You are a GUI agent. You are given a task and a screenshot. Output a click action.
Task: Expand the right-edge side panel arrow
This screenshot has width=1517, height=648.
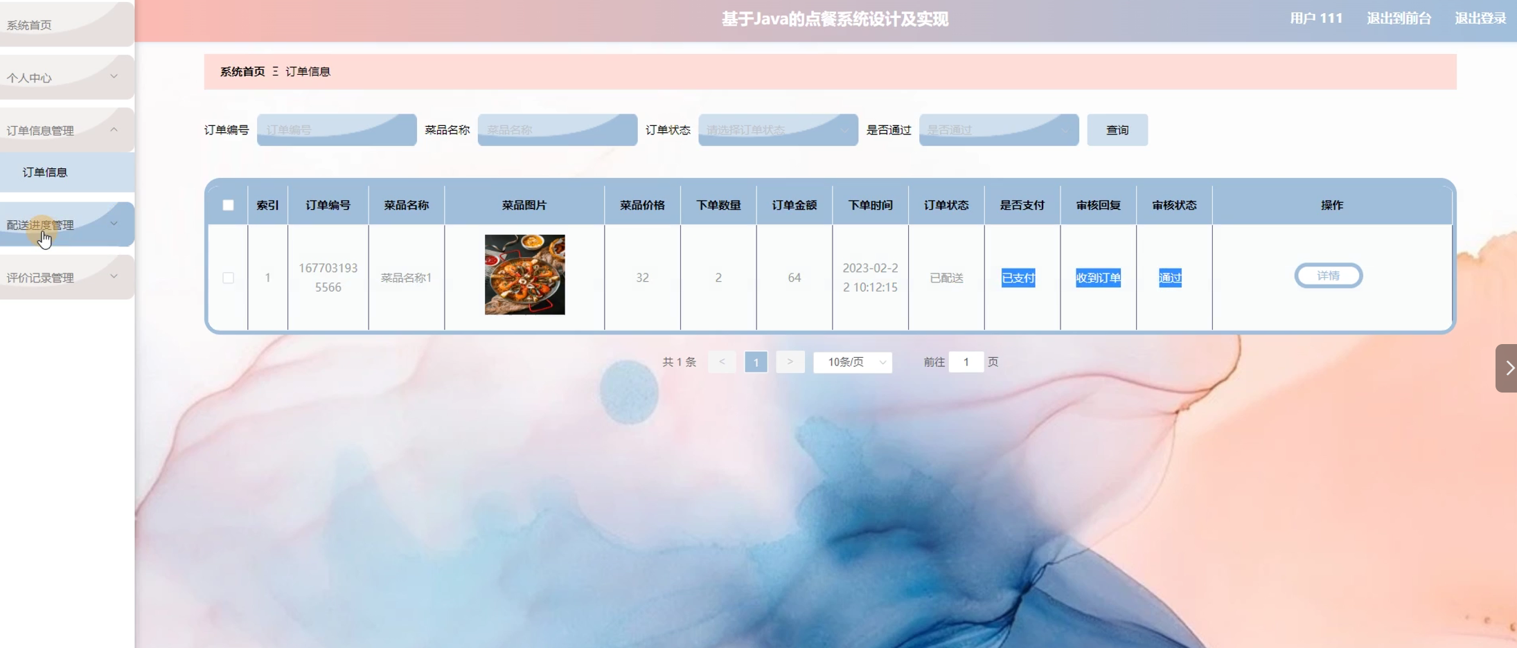point(1507,368)
